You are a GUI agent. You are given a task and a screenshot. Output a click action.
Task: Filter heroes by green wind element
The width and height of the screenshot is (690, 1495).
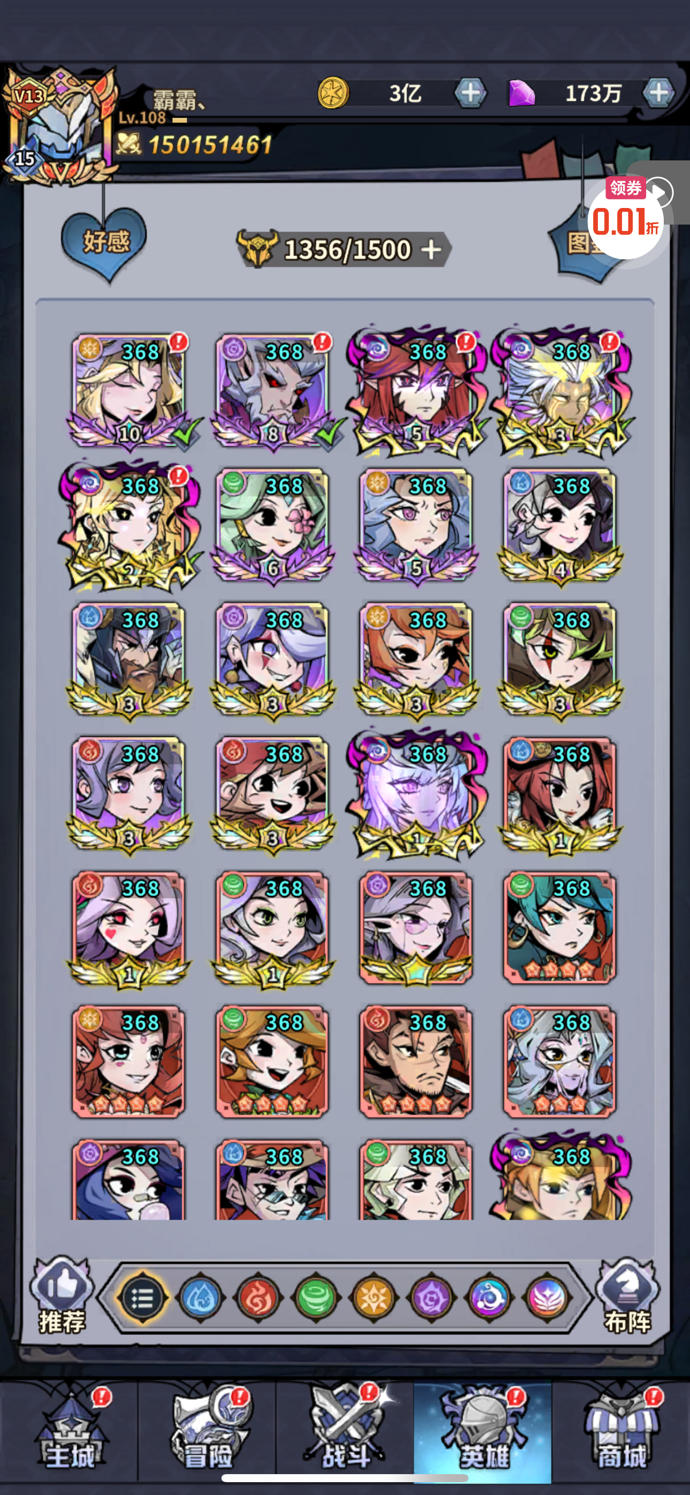tap(316, 1299)
